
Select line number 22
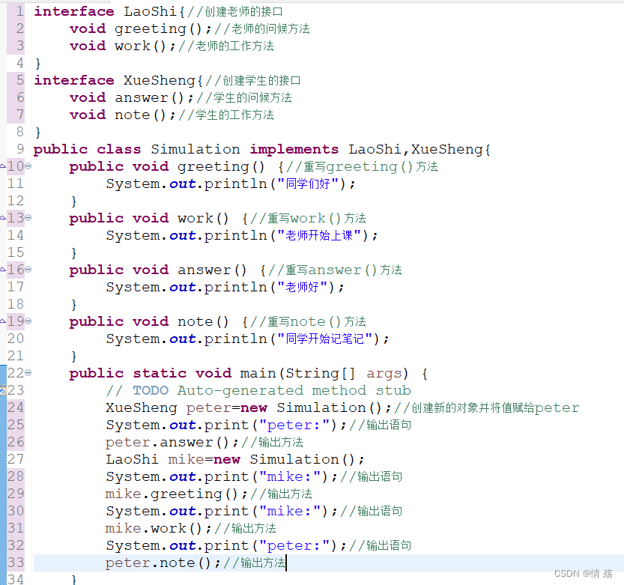[16, 372]
